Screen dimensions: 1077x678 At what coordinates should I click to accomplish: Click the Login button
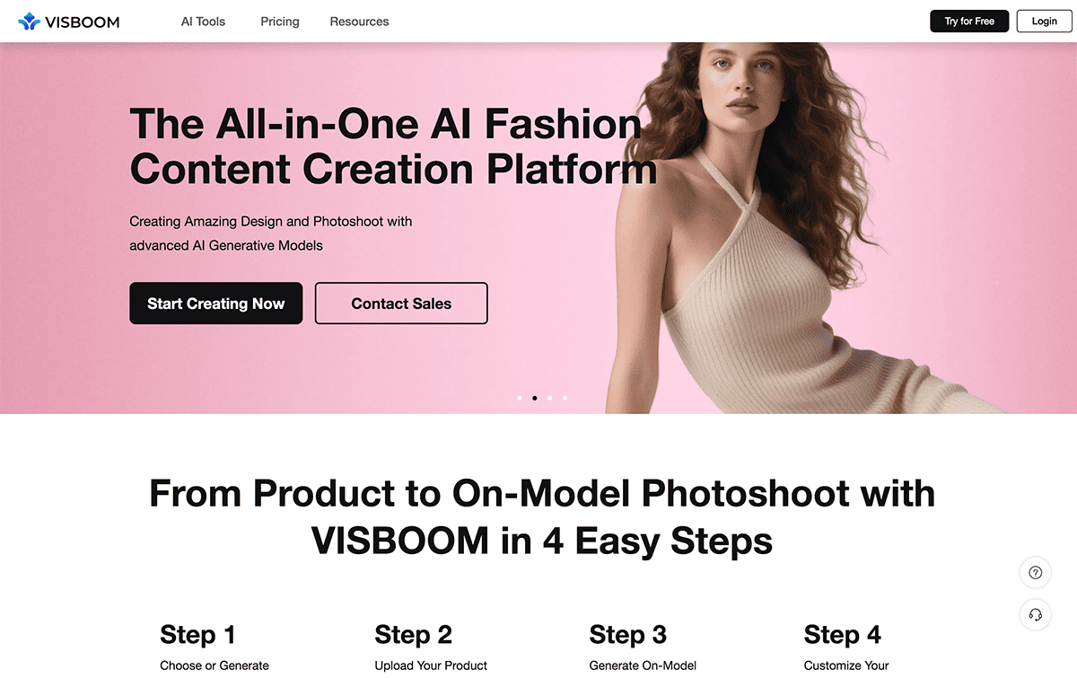(1045, 22)
